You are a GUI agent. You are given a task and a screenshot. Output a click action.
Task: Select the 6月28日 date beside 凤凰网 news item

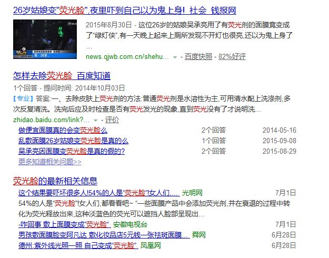(x=284, y=245)
